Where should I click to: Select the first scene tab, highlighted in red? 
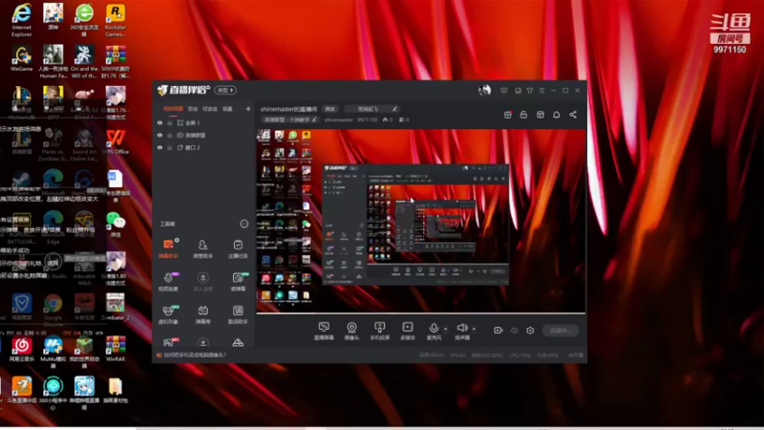(173, 109)
